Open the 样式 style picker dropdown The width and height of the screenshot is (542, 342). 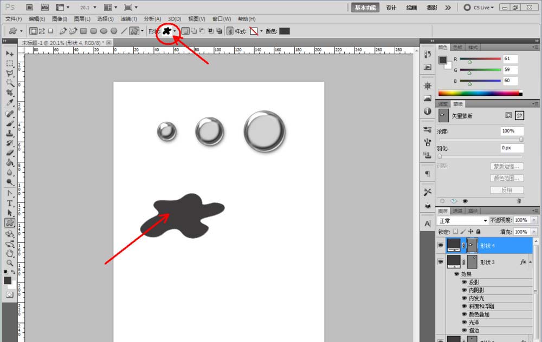tap(261, 31)
